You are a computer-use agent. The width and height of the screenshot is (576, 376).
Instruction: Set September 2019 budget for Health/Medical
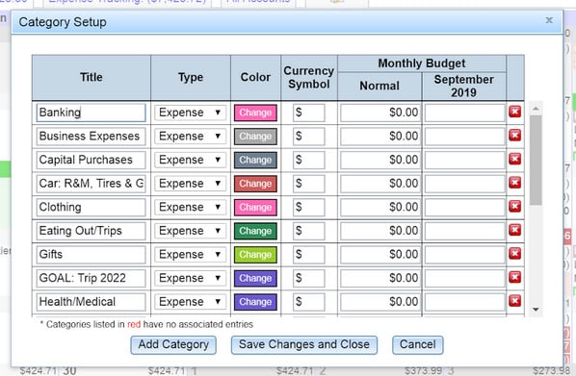pos(464,302)
